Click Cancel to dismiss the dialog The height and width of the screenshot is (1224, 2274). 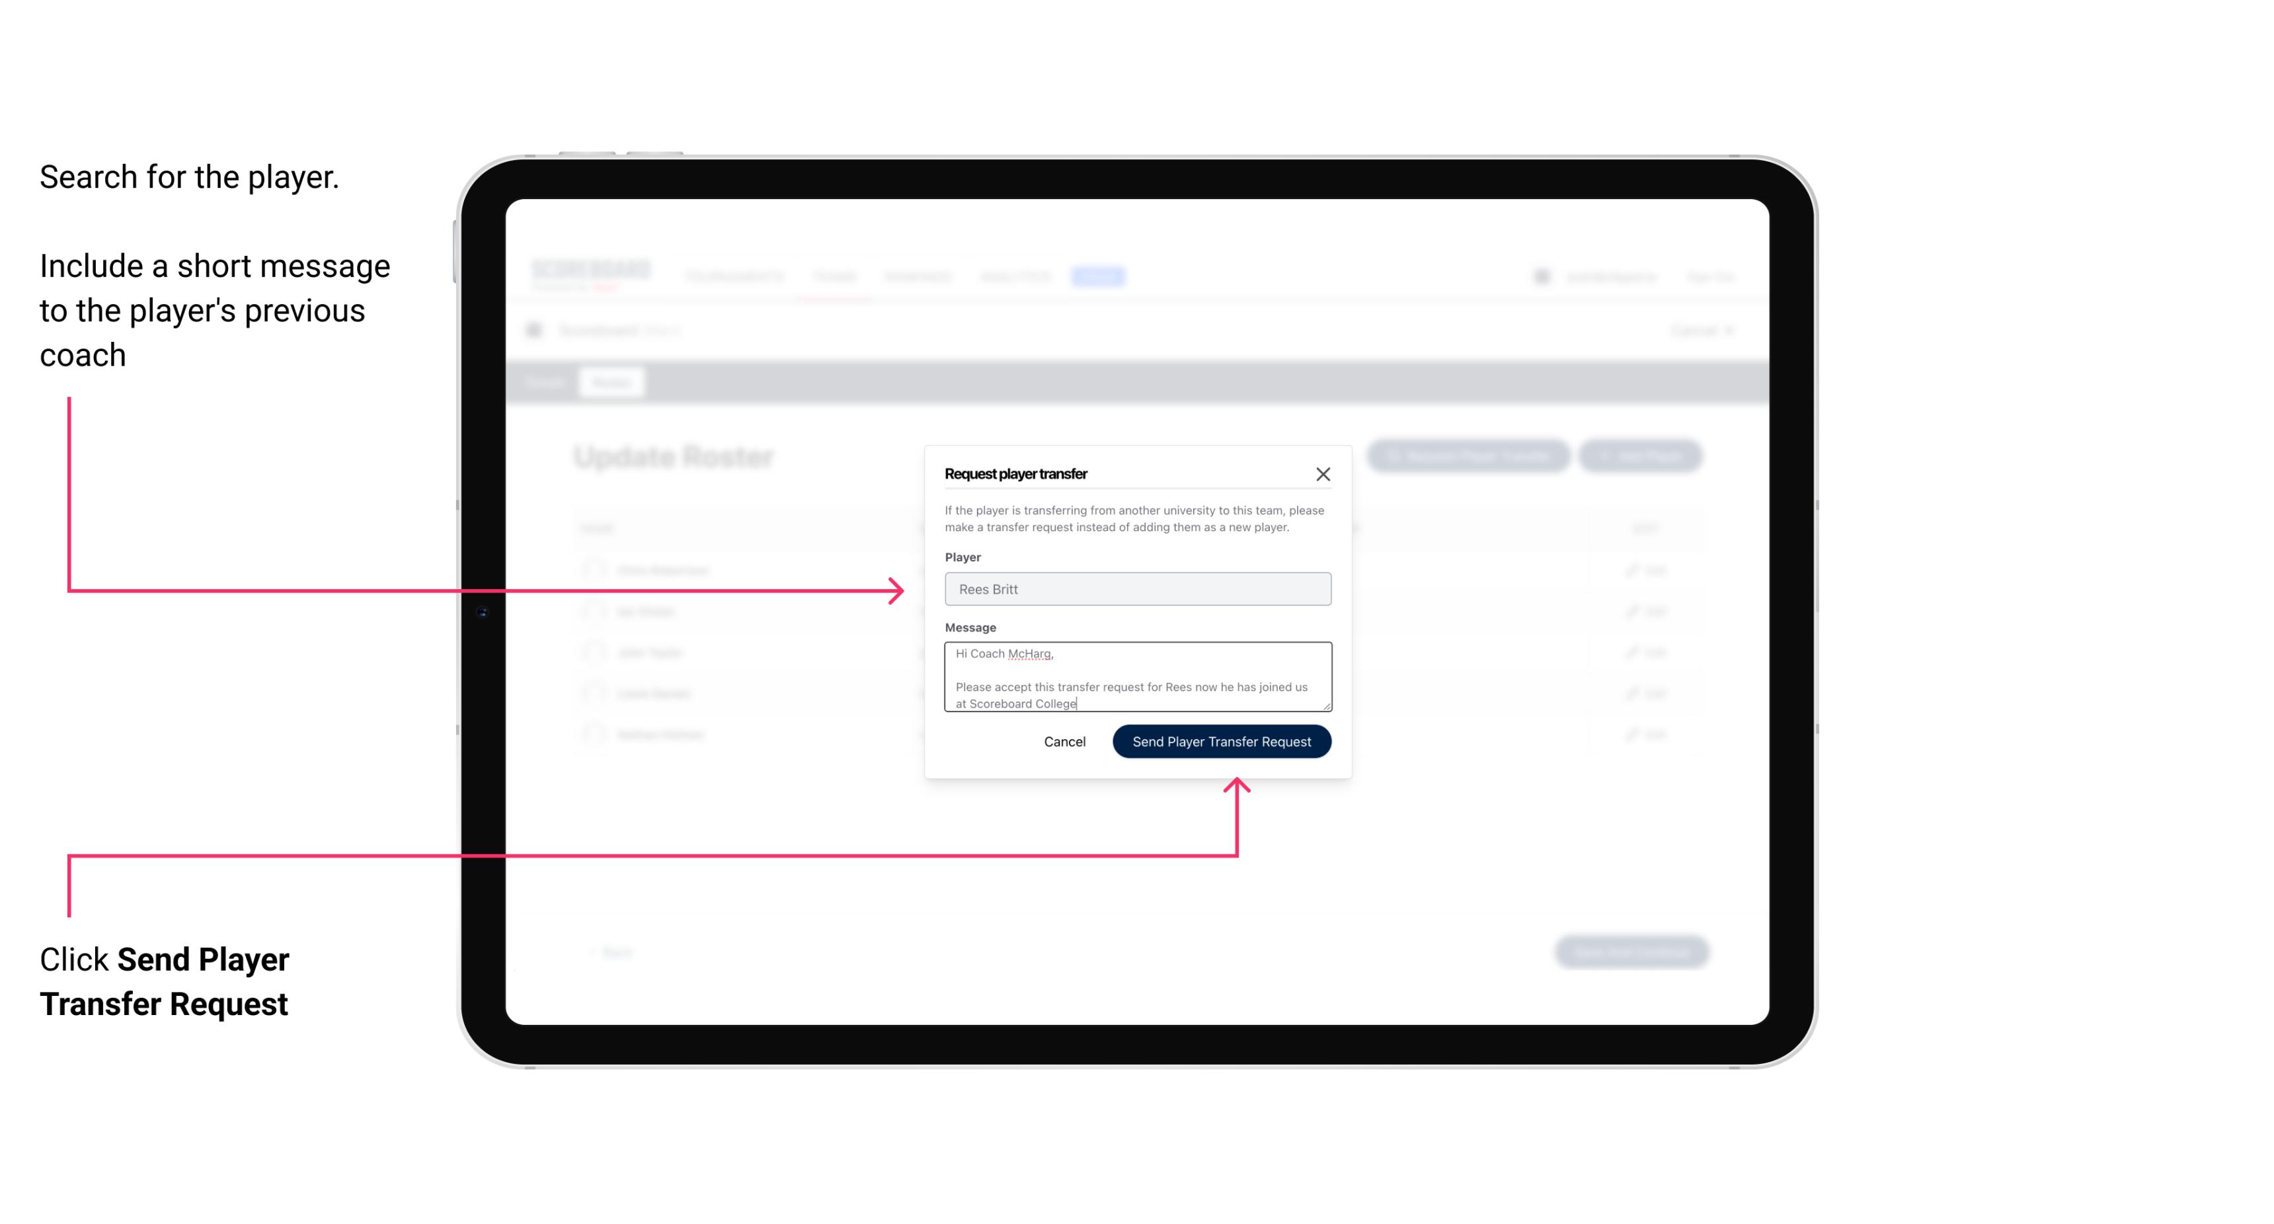pos(1066,740)
